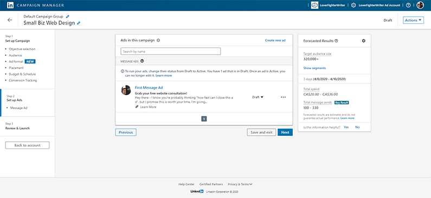Open ad account settings gear icon
The image size is (431, 198).
pyautogui.click(x=354, y=5)
